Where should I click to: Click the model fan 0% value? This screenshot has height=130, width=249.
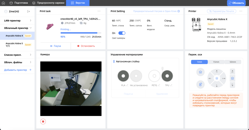point(149,21)
